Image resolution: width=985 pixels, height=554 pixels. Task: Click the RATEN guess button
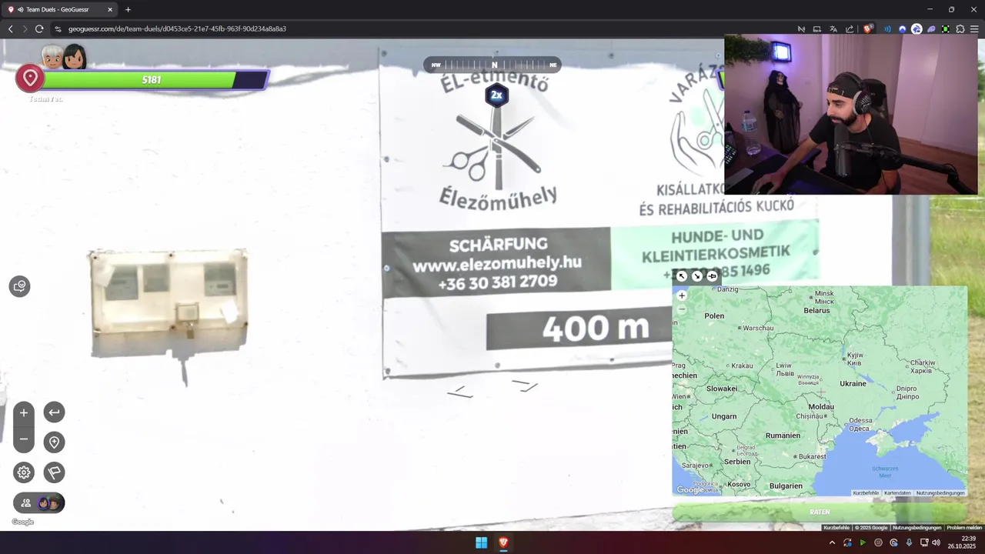[820, 512]
